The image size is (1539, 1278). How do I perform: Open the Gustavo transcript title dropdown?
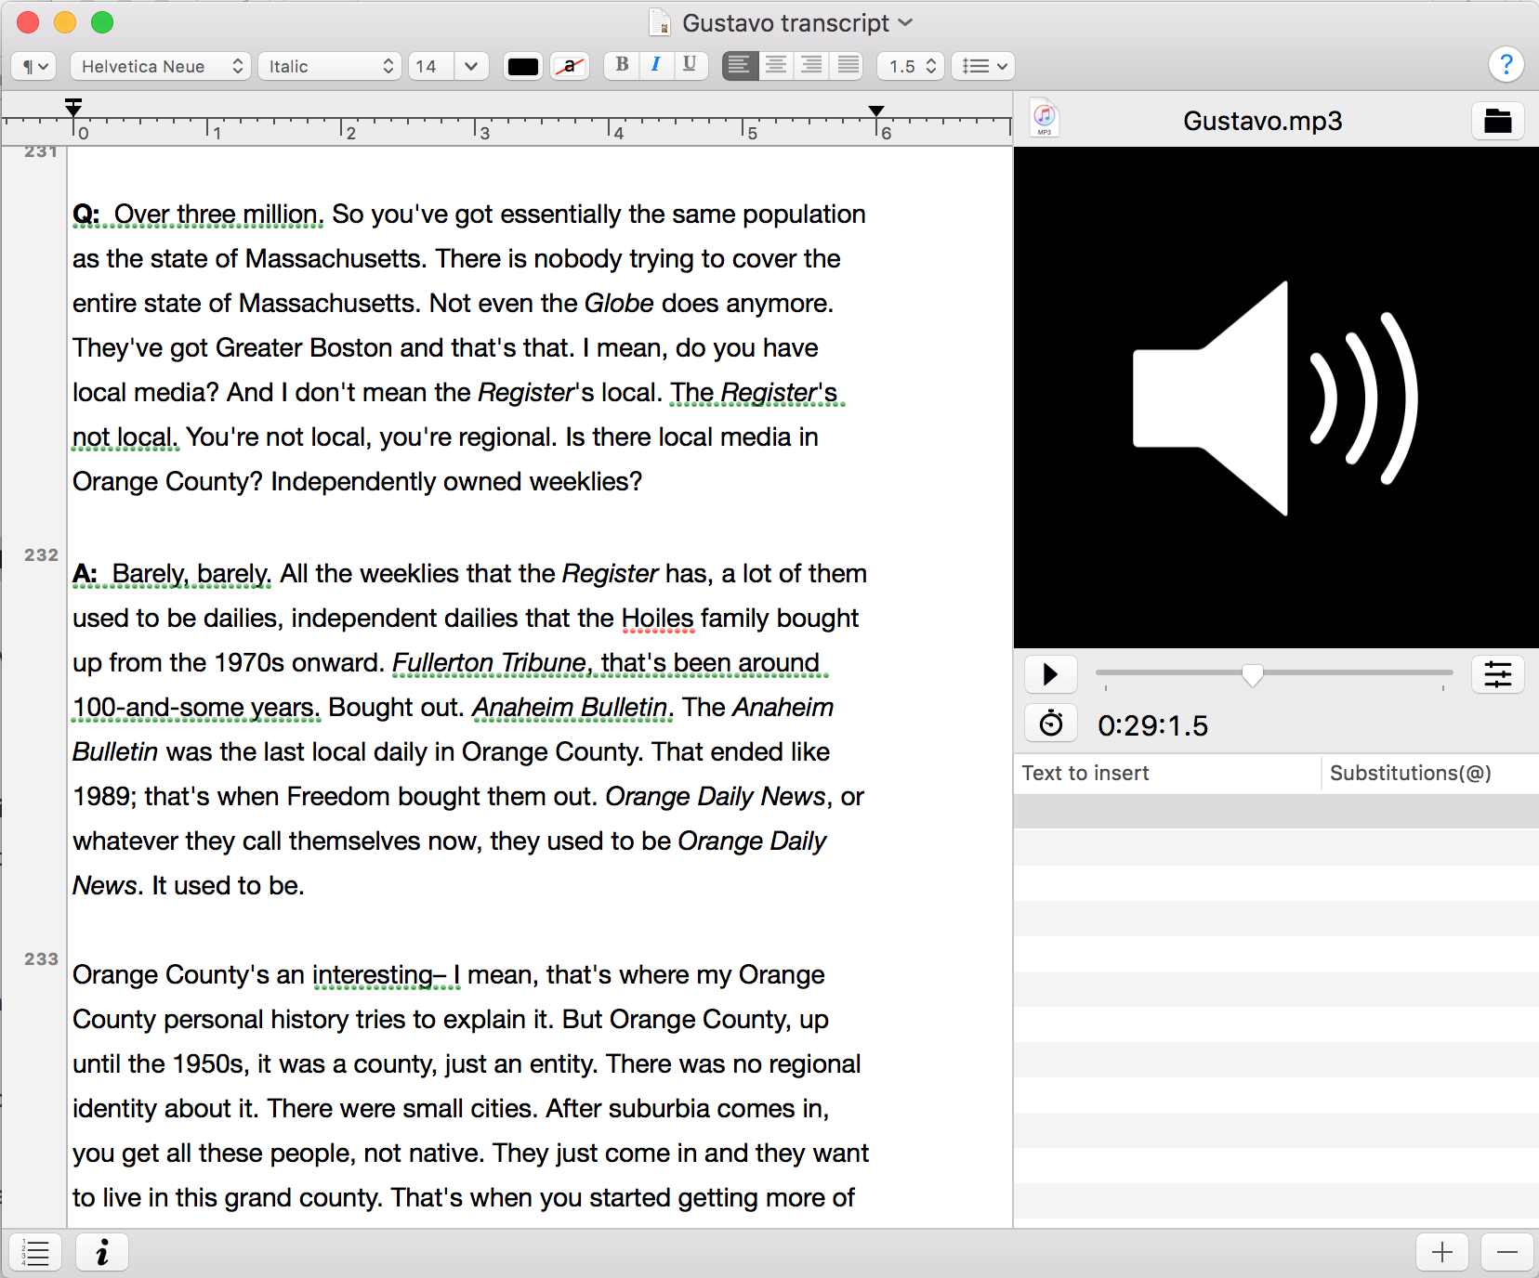point(906,22)
